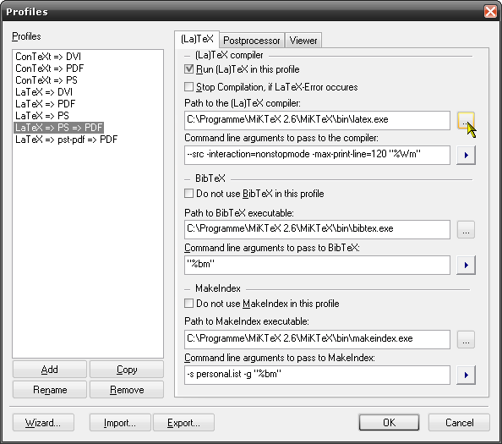Click the Import... button

point(120,423)
